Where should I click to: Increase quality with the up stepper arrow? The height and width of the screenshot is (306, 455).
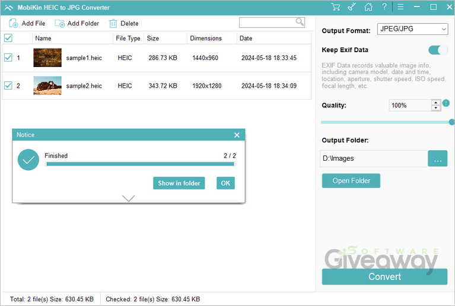pos(436,103)
